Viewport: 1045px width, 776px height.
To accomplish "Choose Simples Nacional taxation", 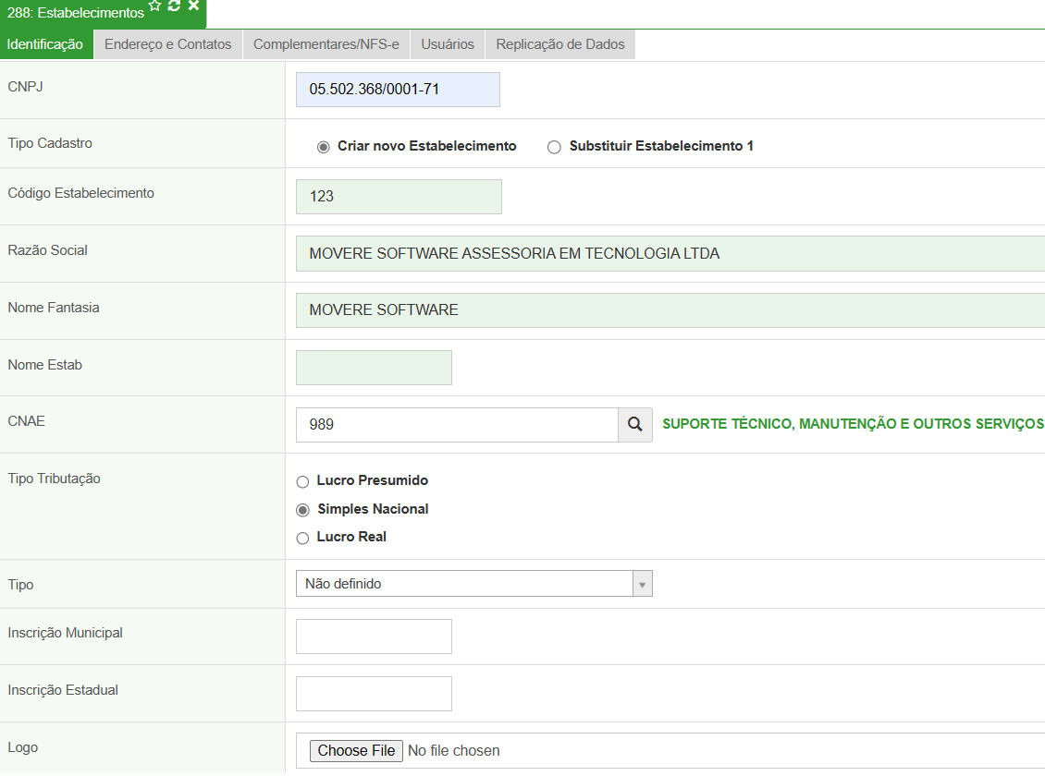I will (x=302, y=511).
